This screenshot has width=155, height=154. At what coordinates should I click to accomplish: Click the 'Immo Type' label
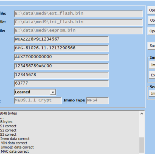pyautogui.click(x=74, y=100)
